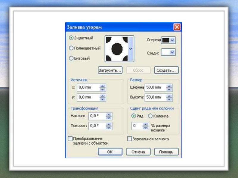Screen dimensions: 238x178
Task: Click the x source spinner arrows
Action: (x=103, y=88)
